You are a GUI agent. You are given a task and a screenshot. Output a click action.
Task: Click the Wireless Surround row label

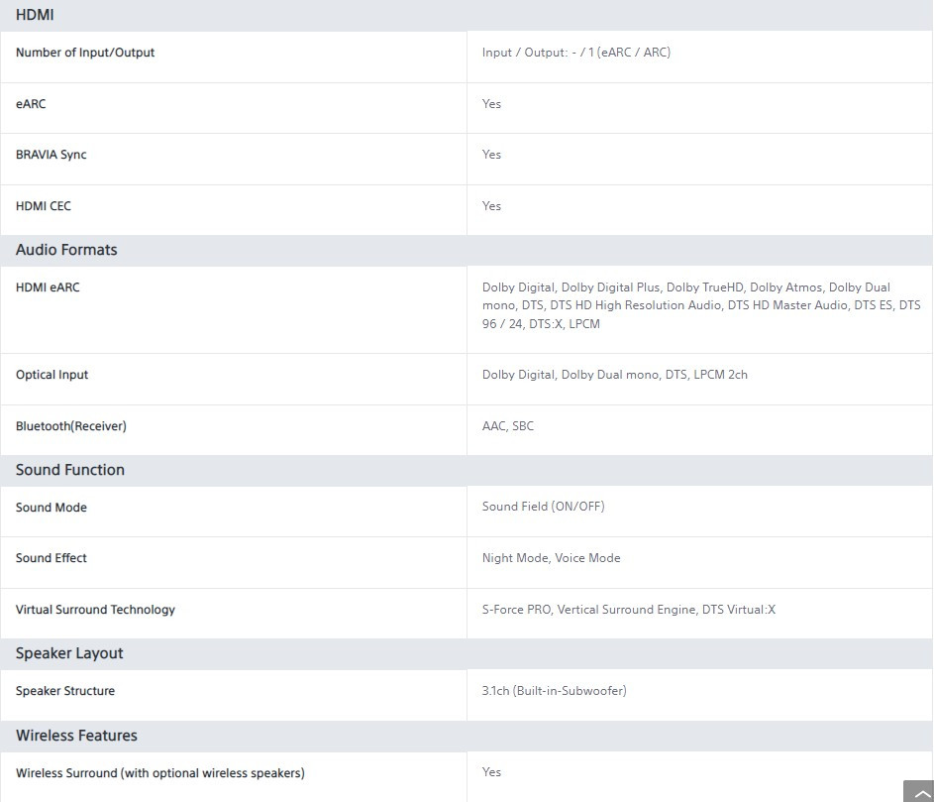pos(160,773)
